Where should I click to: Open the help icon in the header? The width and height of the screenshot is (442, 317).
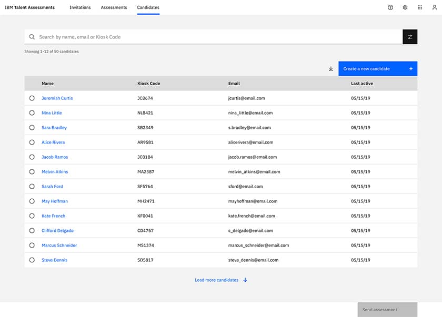(x=390, y=7)
